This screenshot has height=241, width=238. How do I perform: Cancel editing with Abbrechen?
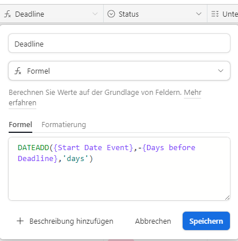tap(153, 221)
